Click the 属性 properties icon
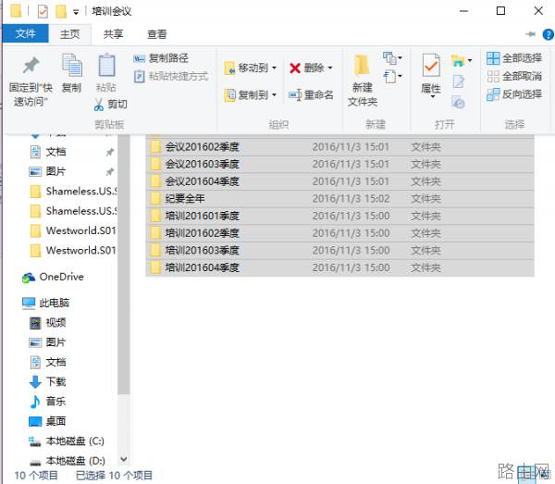Screen dimensions: 555x484 coord(431,66)
